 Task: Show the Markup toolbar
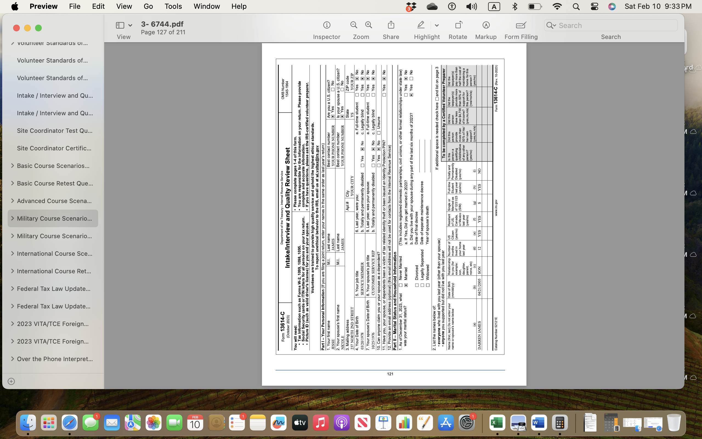click(x=486, y=25)
